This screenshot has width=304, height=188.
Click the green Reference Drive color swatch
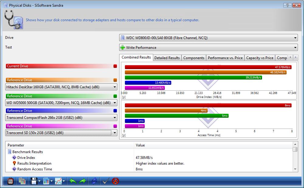tap(115, 96)
